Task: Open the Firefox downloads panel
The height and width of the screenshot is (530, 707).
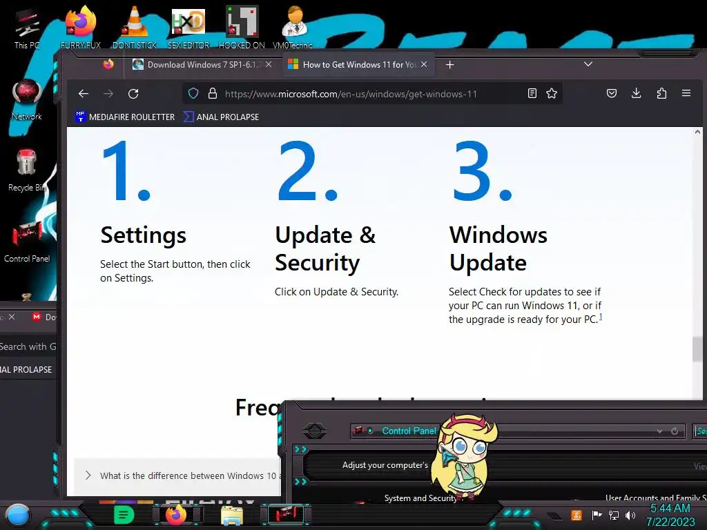Action: (x=636, y=93)
